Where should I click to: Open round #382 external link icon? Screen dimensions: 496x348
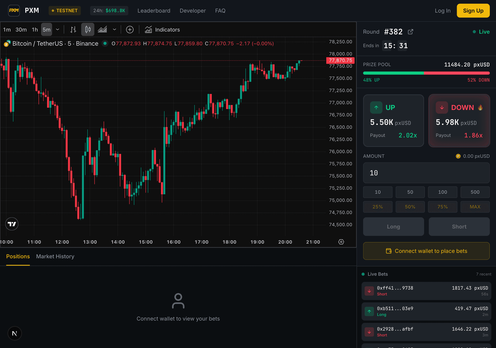coord(410,32)
